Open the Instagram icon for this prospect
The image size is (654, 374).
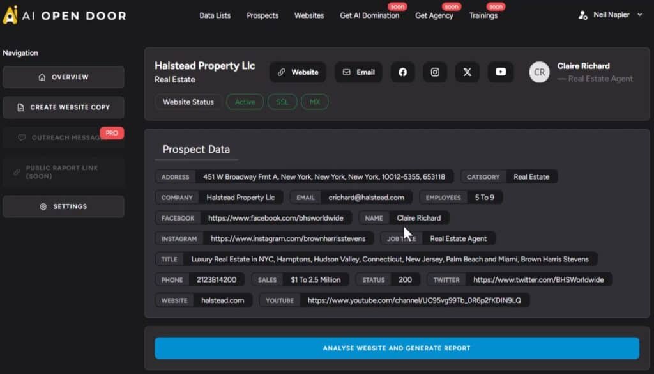click(x=435, y=72)
